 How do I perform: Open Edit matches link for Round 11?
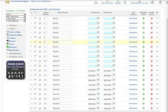pyautogui.click(x=133, y=66)
